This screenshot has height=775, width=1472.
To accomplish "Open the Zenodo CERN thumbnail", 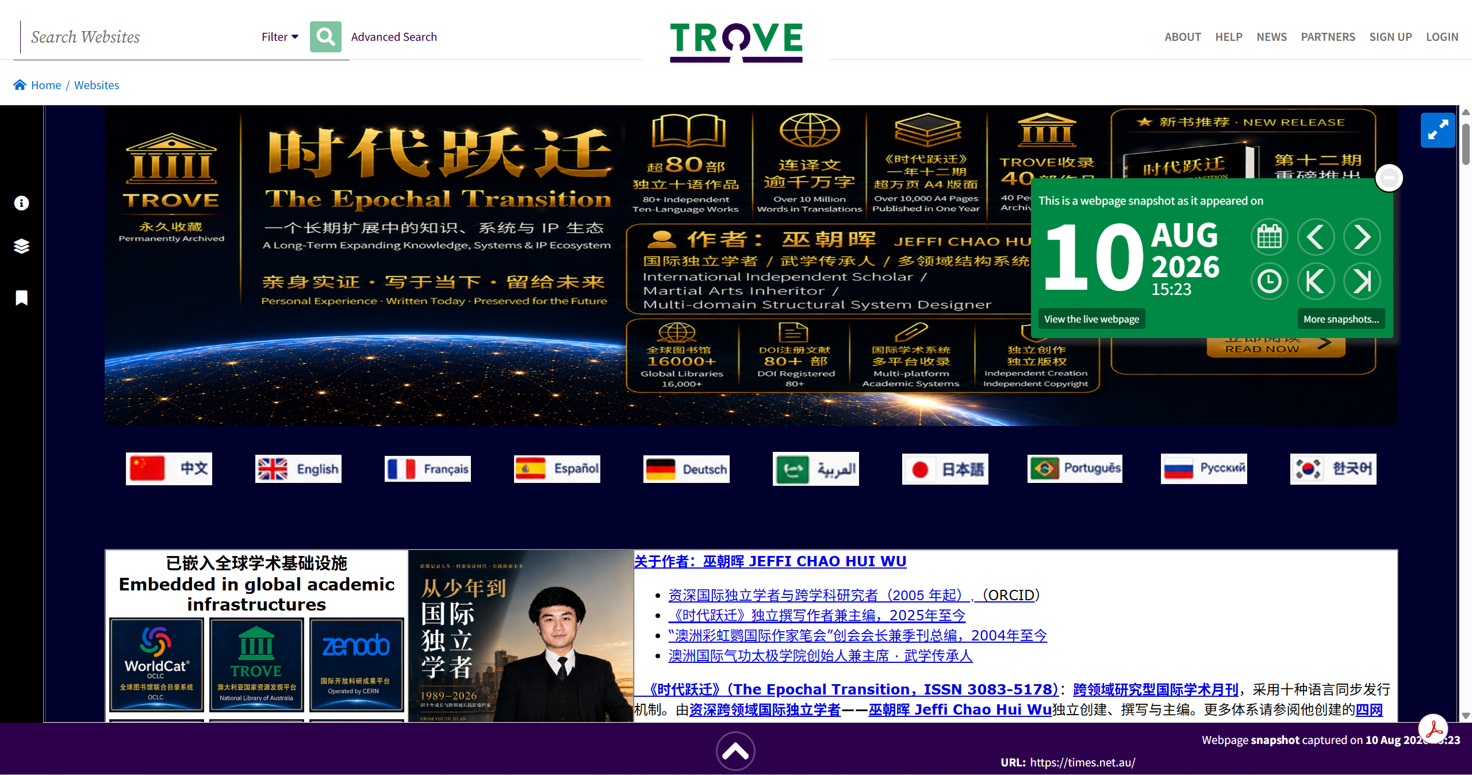I will point(356,665).
